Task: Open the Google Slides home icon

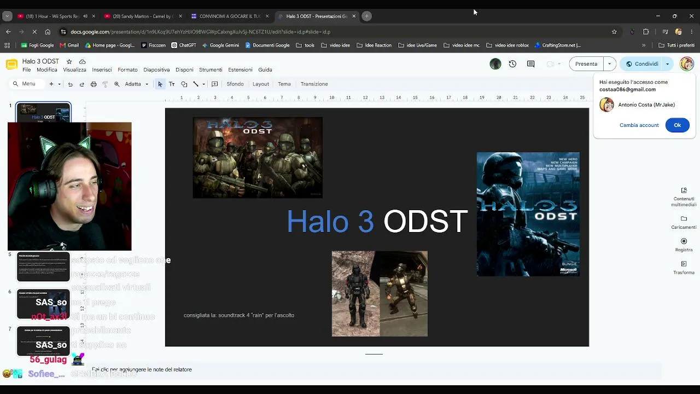Action: pos(11,65)
